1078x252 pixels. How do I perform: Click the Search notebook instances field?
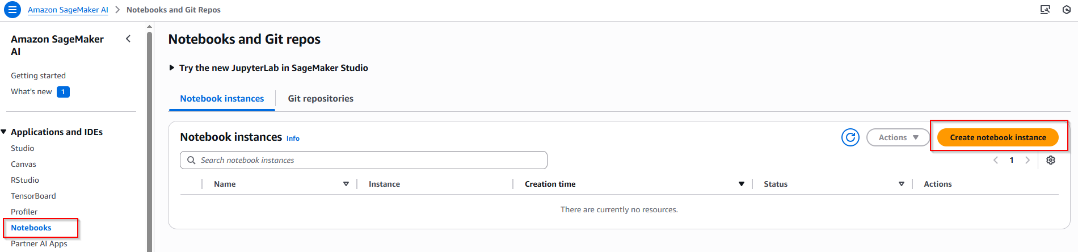(x=364, y=160)
